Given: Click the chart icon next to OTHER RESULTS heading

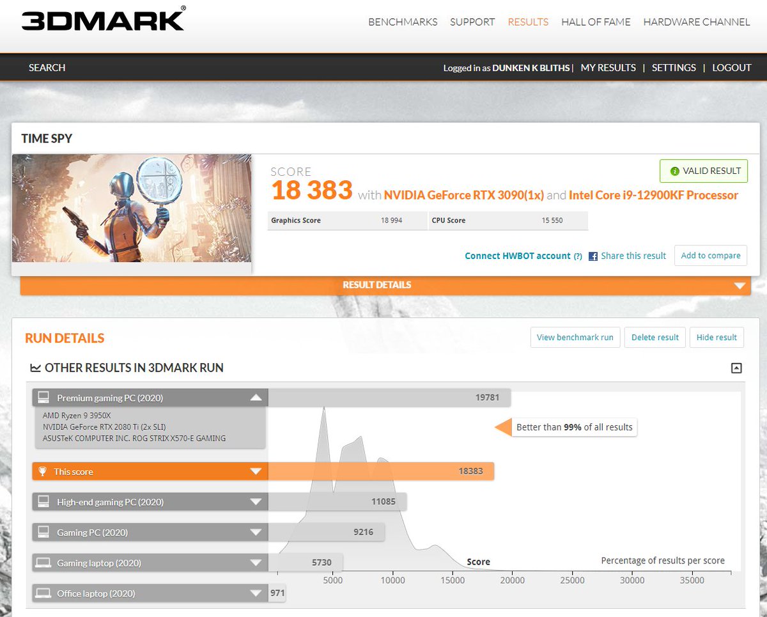Looking at the screenshot, I should pyautogui.click(x=35, y=368).
